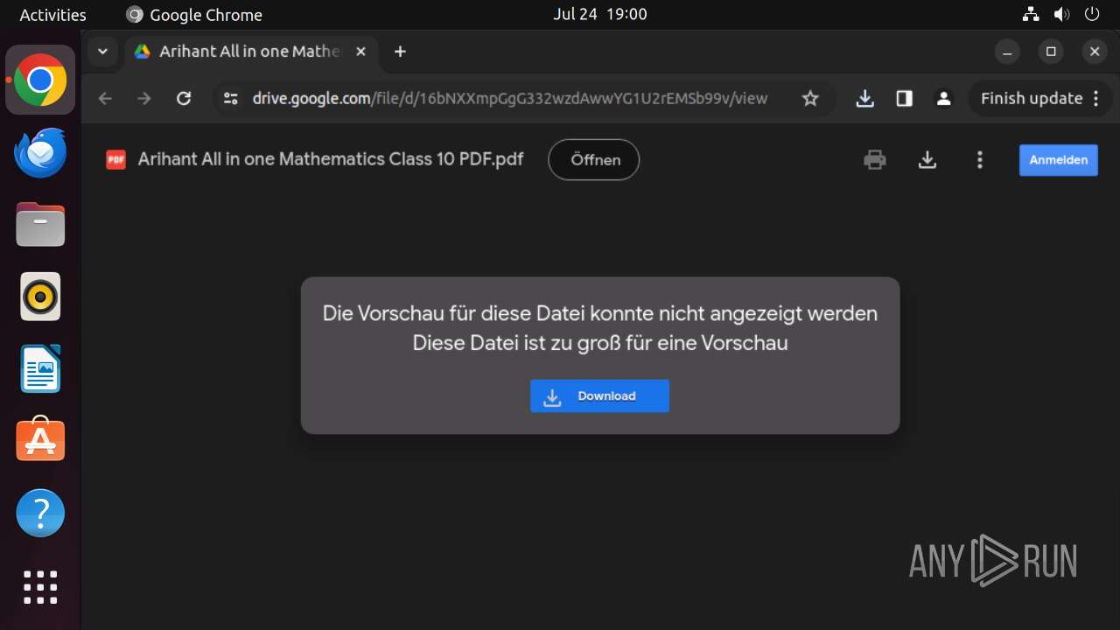
Task: Open Chrome three-dot menu next to Finish update
Action: click(1096, 99)
